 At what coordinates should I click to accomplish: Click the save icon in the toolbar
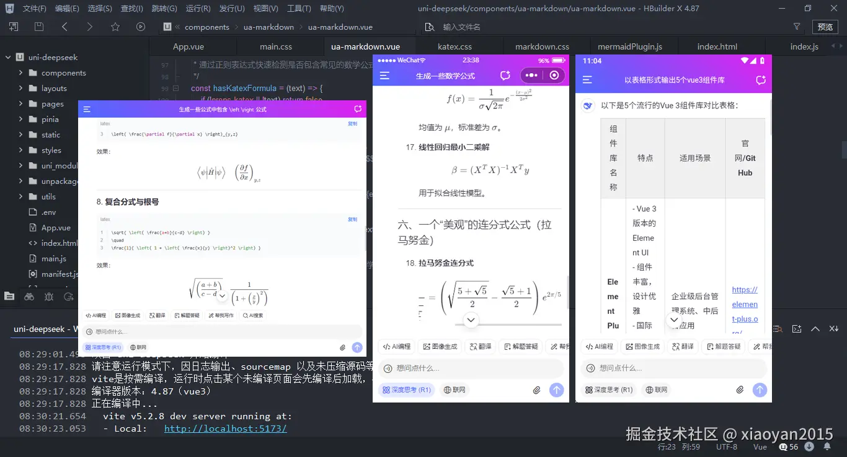(38, 27)
